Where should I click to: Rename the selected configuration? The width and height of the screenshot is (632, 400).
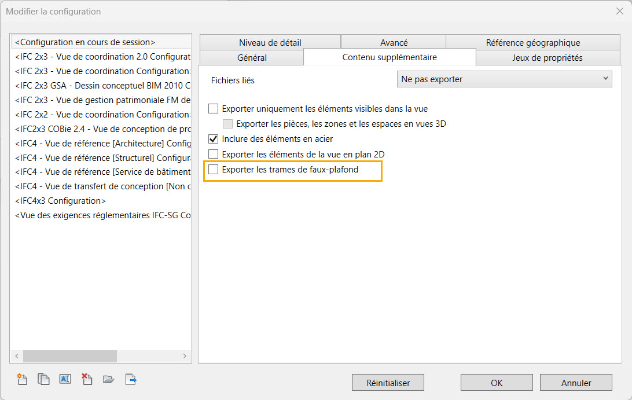click(65, 380)
